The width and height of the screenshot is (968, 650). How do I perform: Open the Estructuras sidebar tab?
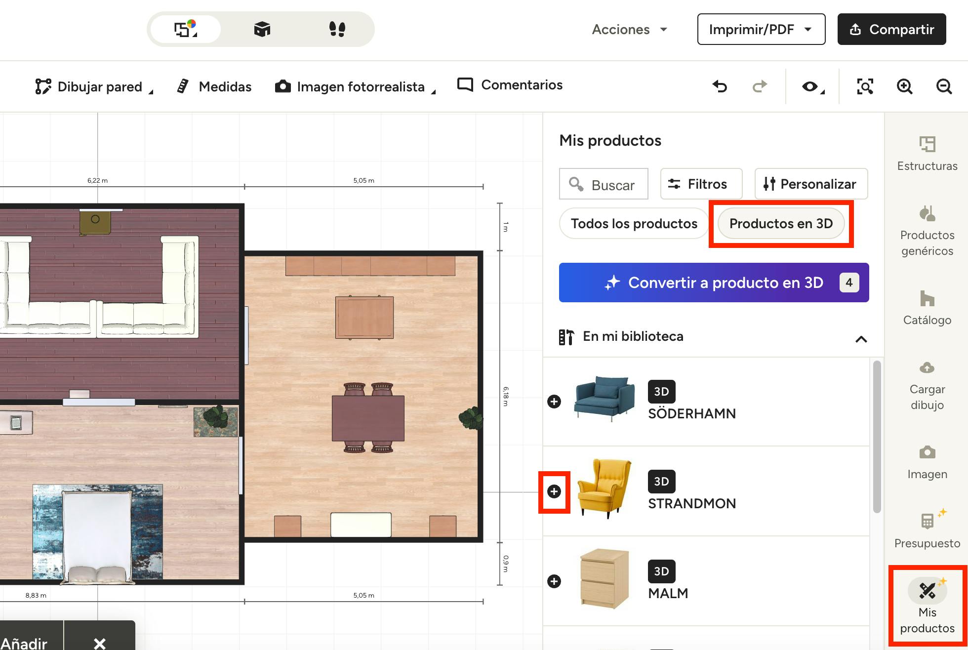click(927, 154)
